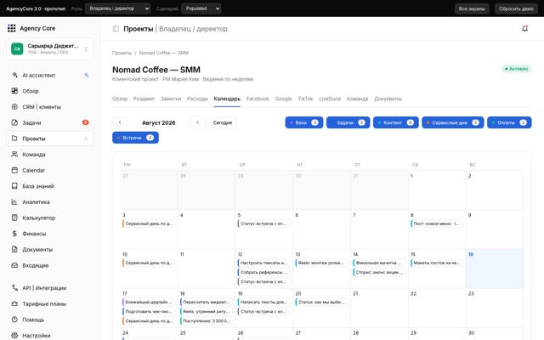Open Входящие inbox
The width and height of the screenshot is (544, 340).
point(49,265)
